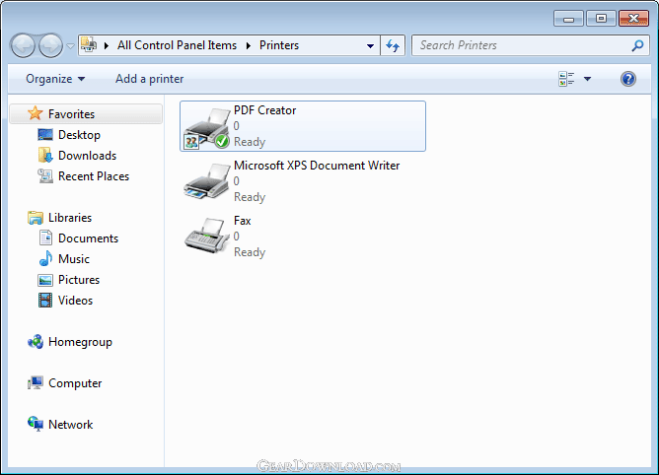The image size is (659, 475).
Task: Select Homegroup label
Action: click(x=80, y=342)
